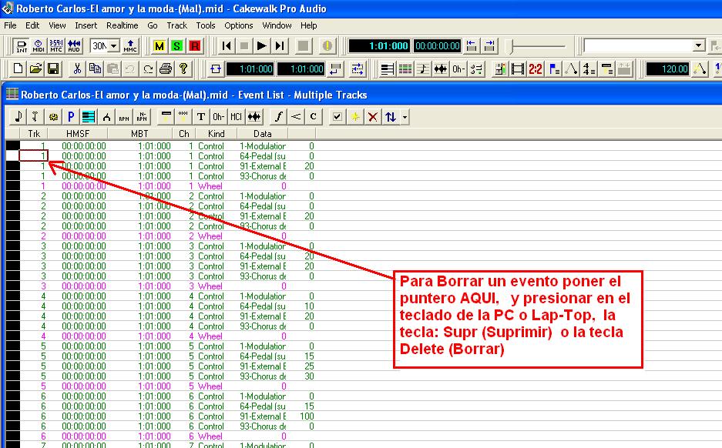
Task: Select the MIDI sync clock source
Action: tap(39, 45)
